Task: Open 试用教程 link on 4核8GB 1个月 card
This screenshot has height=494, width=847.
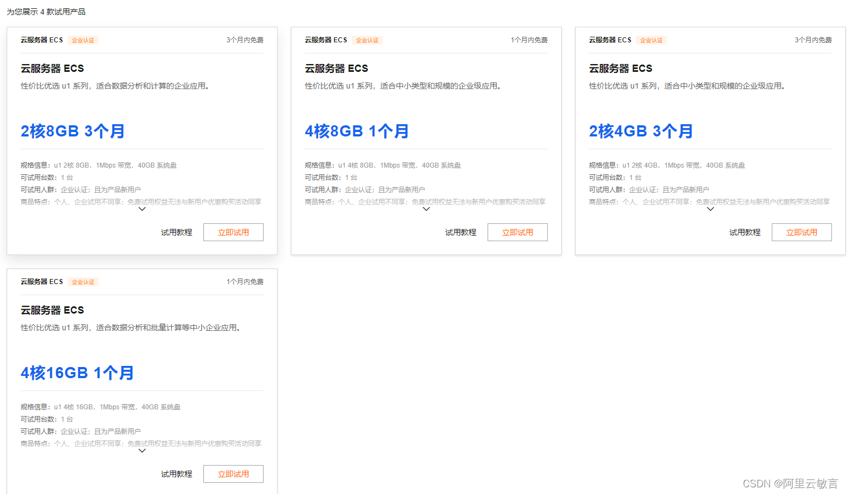Action: coord(461,232)
